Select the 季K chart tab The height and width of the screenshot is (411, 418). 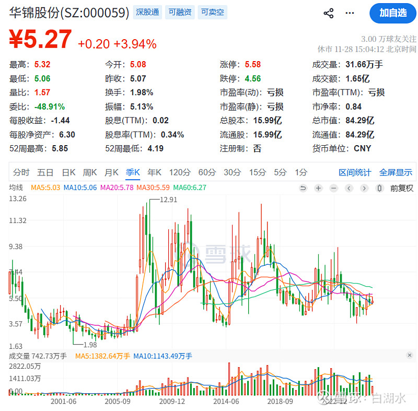133,172
